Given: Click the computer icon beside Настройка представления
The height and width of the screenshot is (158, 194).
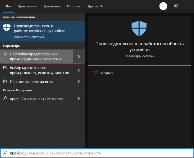Looking at the screenshot, I should coord(5,54).
